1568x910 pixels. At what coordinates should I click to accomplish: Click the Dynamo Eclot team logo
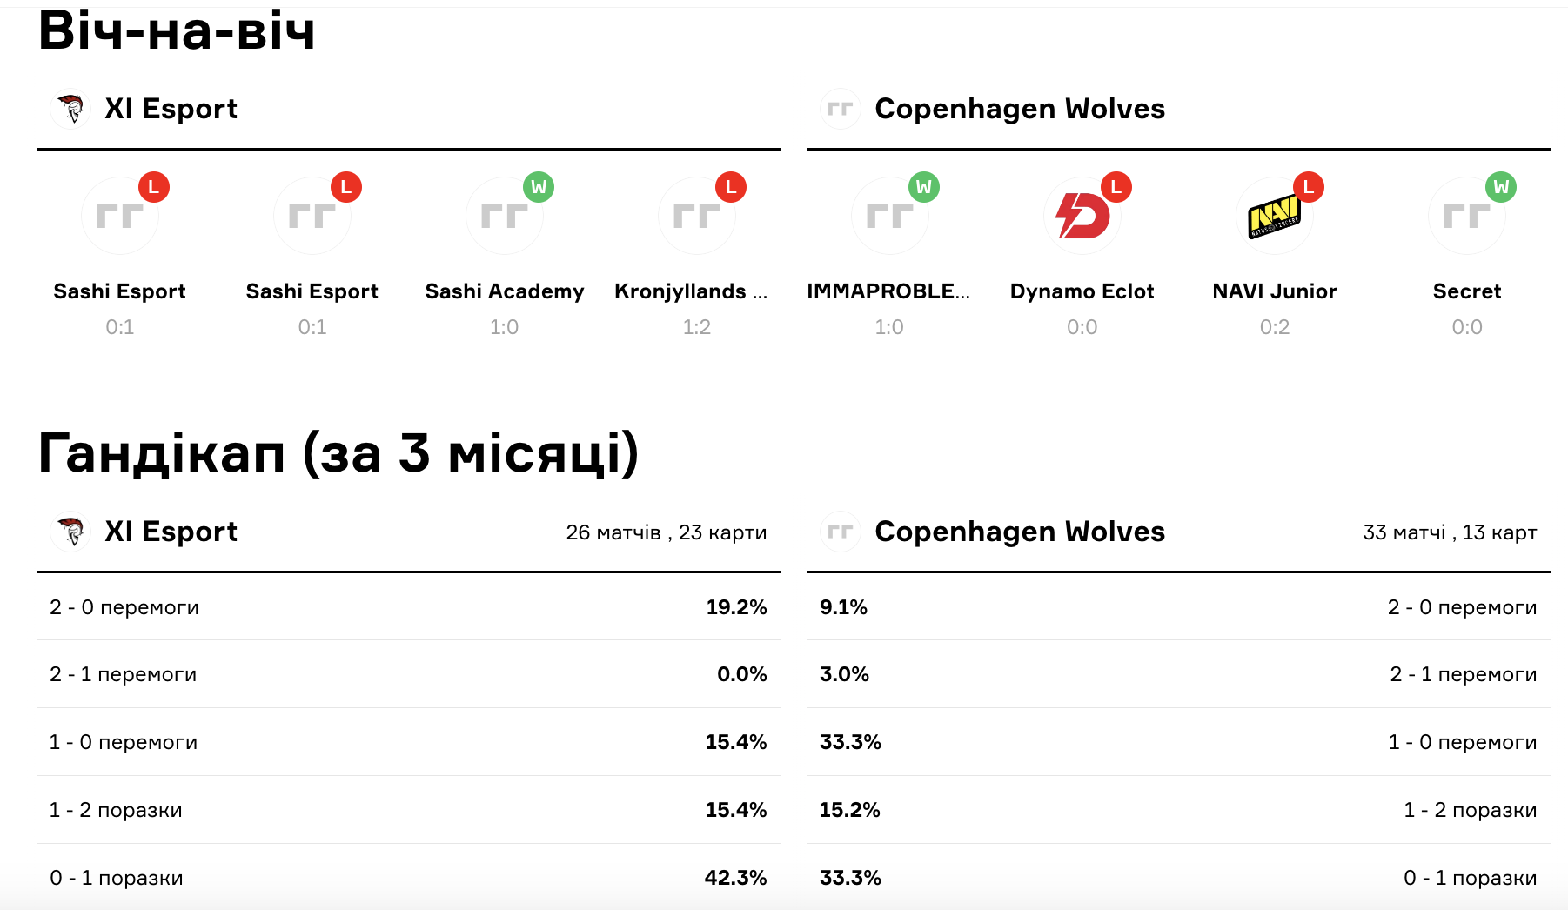[x=1082, y=216]
